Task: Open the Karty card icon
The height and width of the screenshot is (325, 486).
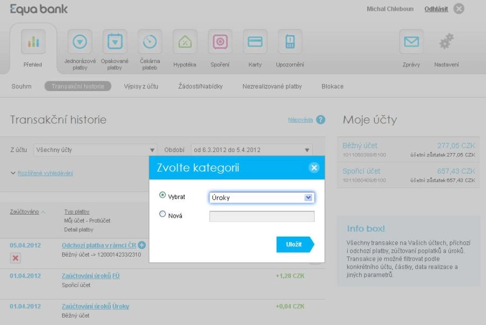Action: tap(255, 42)
